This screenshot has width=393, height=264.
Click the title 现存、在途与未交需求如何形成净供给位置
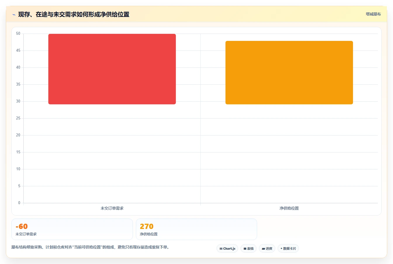click(x=74, y=14)
